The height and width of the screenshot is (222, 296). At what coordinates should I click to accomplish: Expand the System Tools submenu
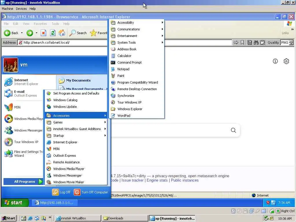[137, 42]
